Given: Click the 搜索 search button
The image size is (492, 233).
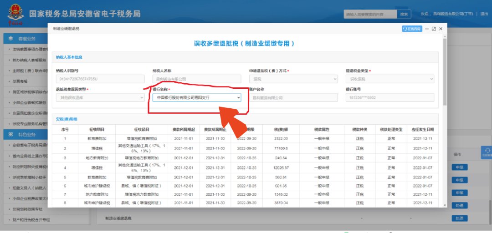Looking at the screenshot, I should point(404,15).
